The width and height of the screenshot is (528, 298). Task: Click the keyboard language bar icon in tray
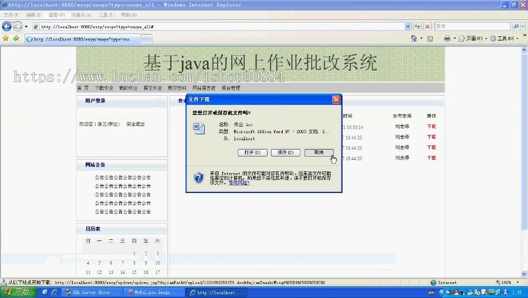[431, 293]
